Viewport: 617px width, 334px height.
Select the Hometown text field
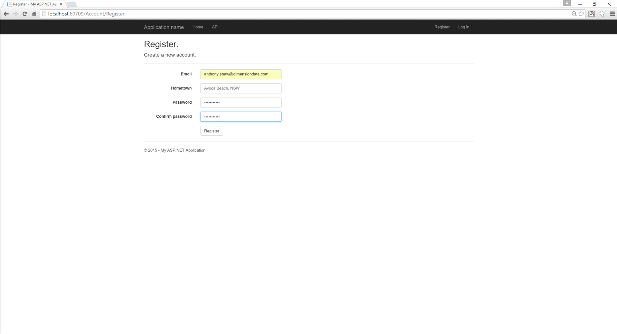(241, 88)
